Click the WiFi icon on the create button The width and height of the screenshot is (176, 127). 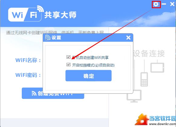[34, 93]
